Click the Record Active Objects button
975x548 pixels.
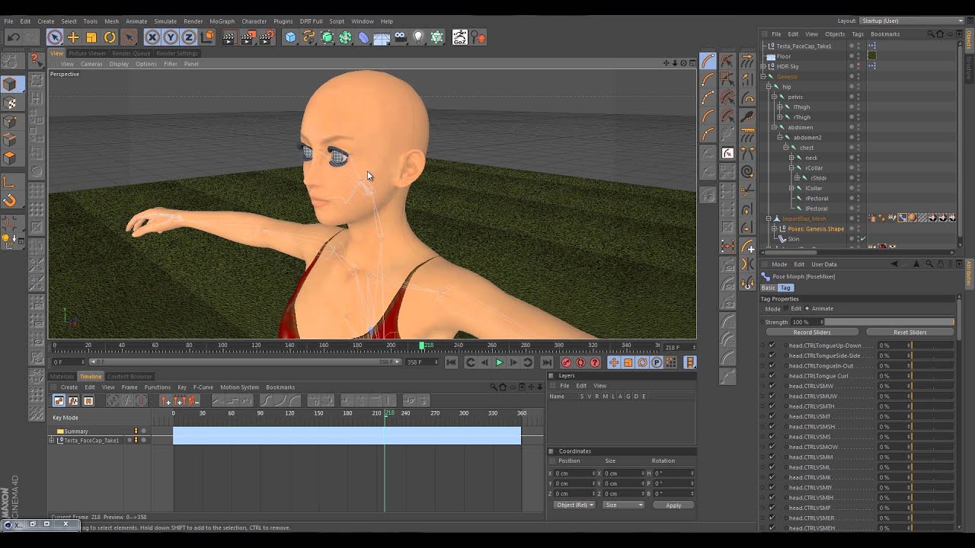pos(566,363)
